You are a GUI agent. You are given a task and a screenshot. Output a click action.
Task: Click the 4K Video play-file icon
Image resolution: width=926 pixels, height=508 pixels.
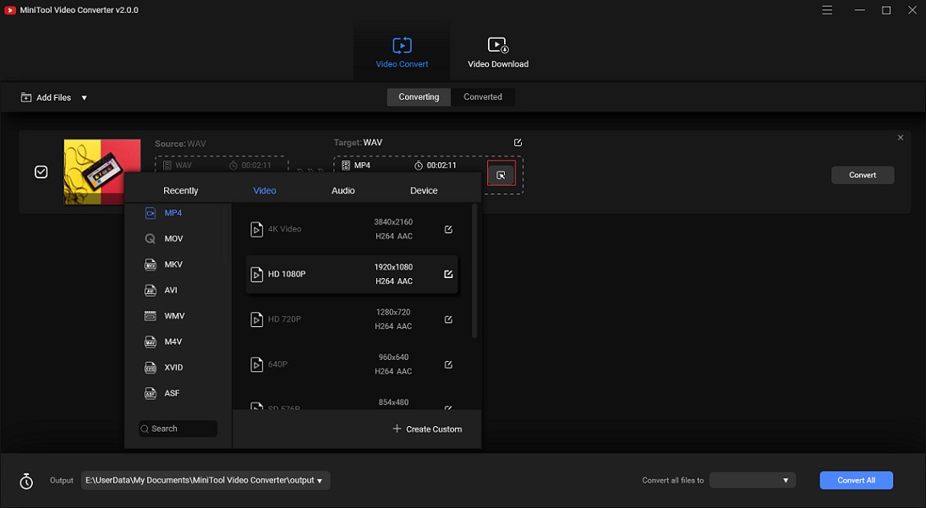(x=256, y=229)
